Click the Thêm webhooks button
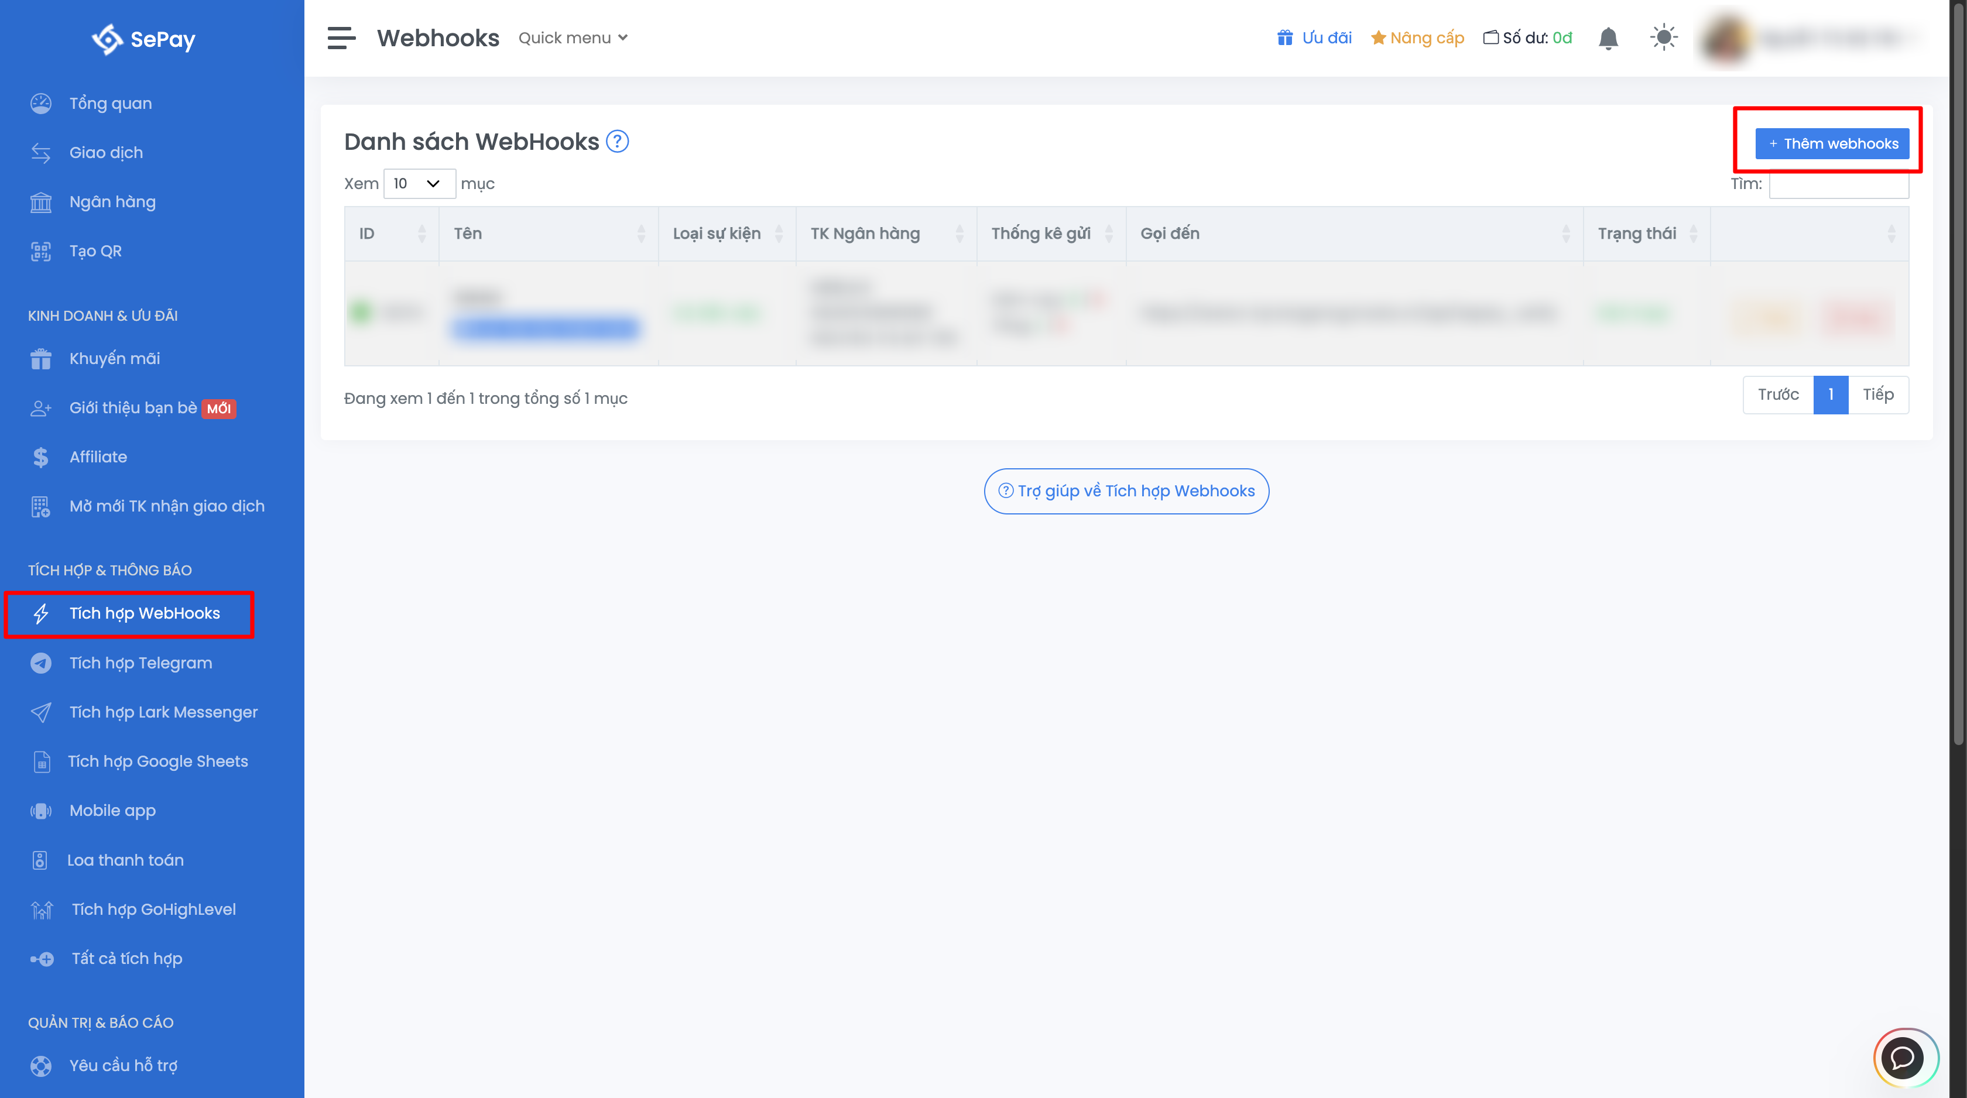 (x=1832, y=143)
